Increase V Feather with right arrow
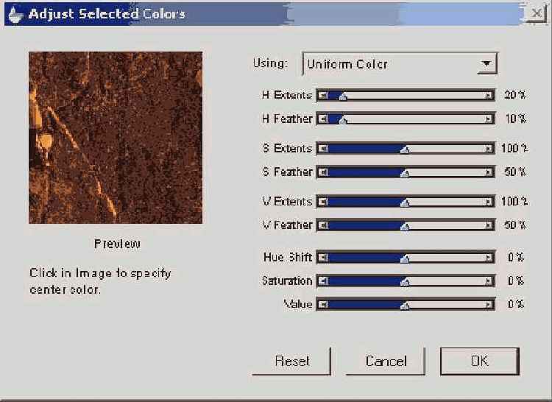The height and width of the screenshot is (402, 552). pyautogui.click(x=488, y=225)
